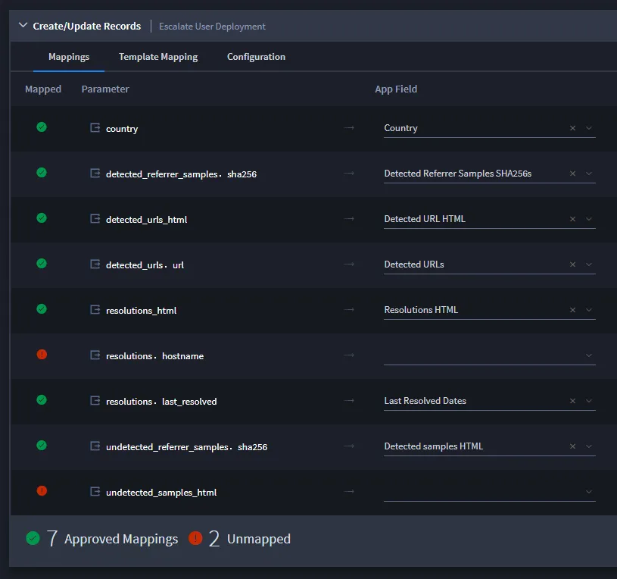Clear the Detected URL HTML mapping

pos(572,219)
